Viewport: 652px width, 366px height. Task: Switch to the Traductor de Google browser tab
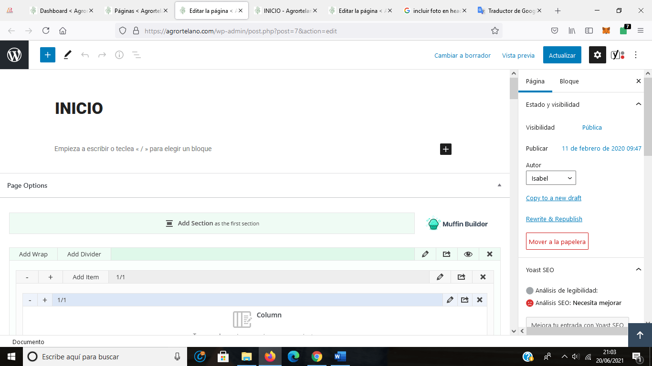[510, 10]
